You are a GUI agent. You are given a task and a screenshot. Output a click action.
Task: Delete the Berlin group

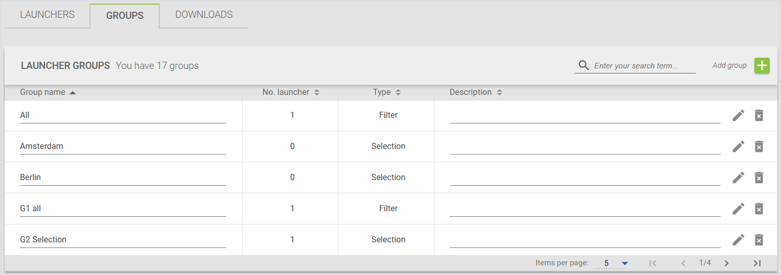pyautogui.click(x=759, y=178)
